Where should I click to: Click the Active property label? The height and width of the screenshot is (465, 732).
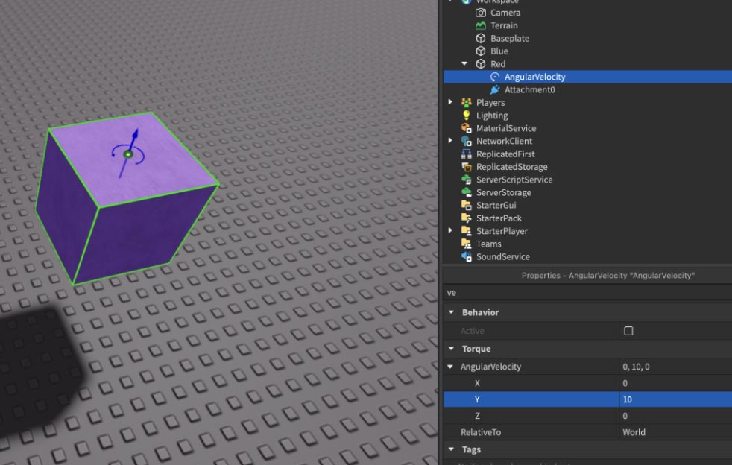tap(472, 331)
